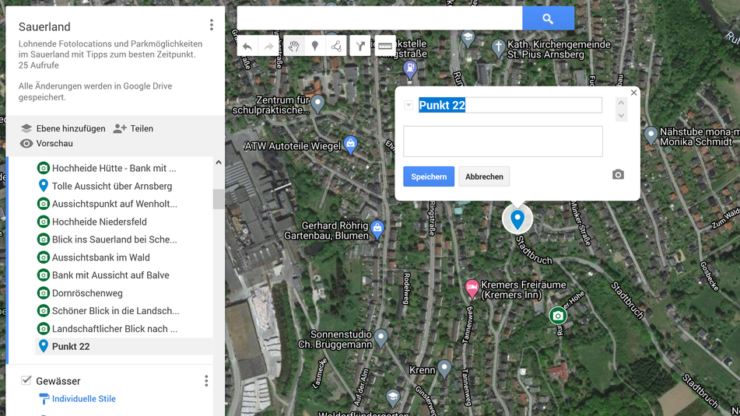Click the Zentrum für schulpraktische pin

click(x=317, y=103)
